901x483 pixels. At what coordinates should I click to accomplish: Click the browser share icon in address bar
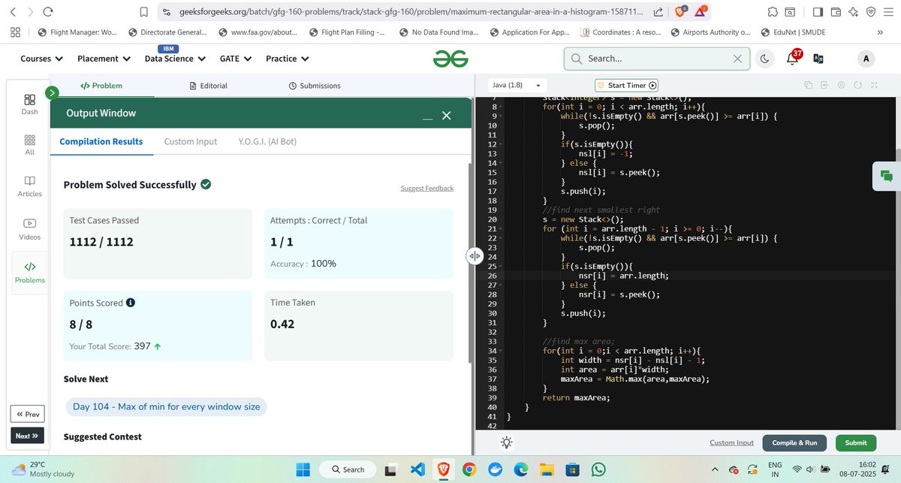click(x=658, y=12)
